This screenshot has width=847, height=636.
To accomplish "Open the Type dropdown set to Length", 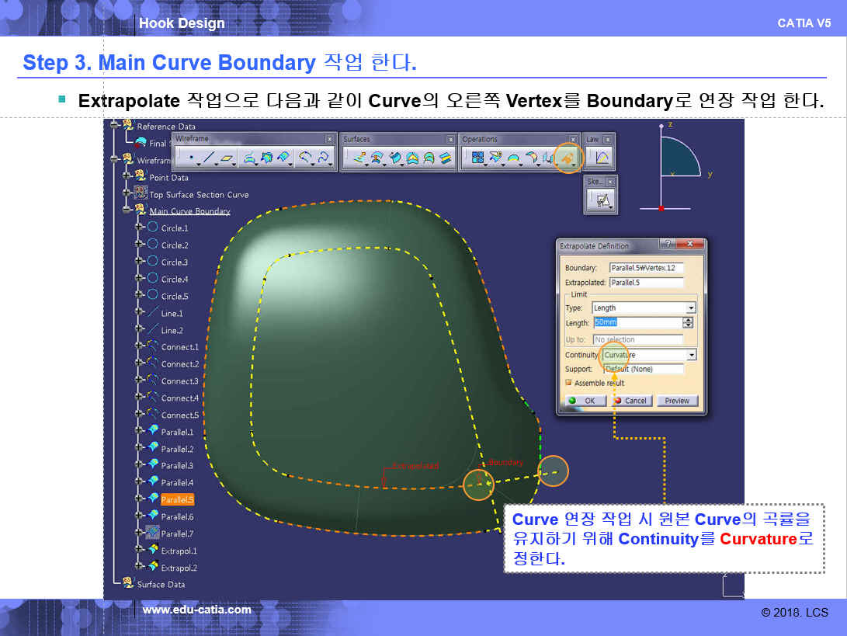I will click(x=691, y=308).
